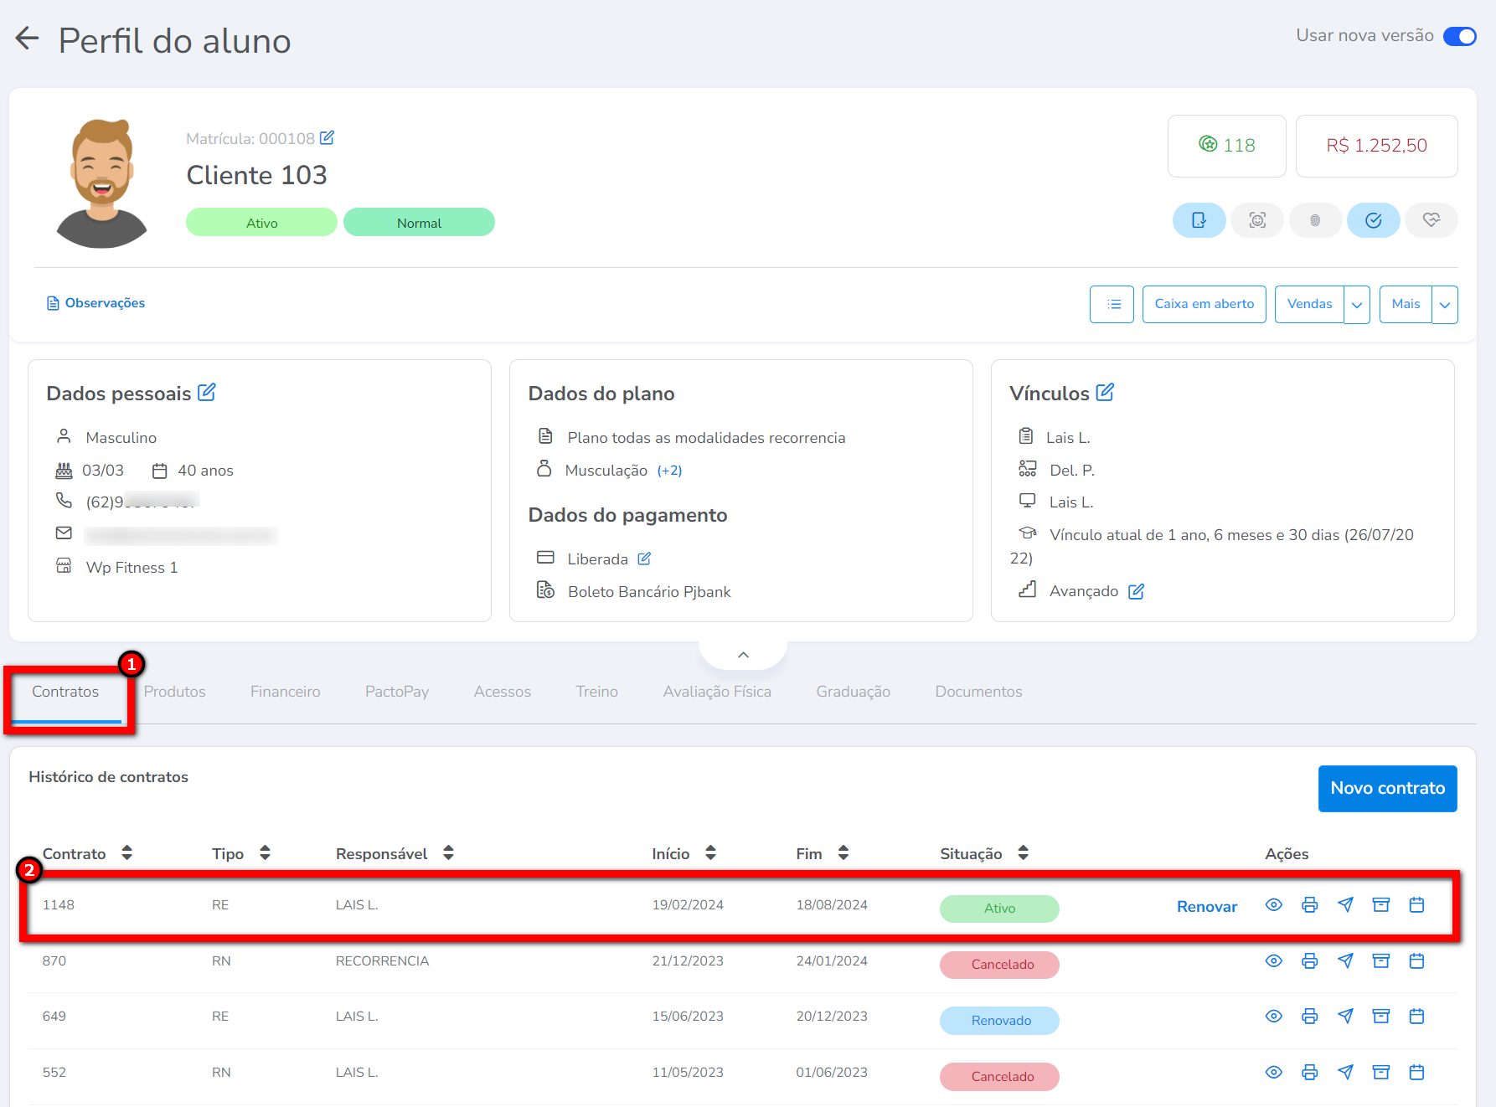Edit the Matrícula number with pencil icon

(x=328, y=138)
